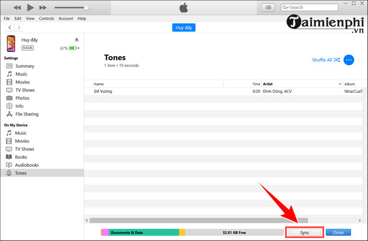The height and width of the screenshot is (241, 368).
Task: Open the File menu
Action: tap(7, 19)
